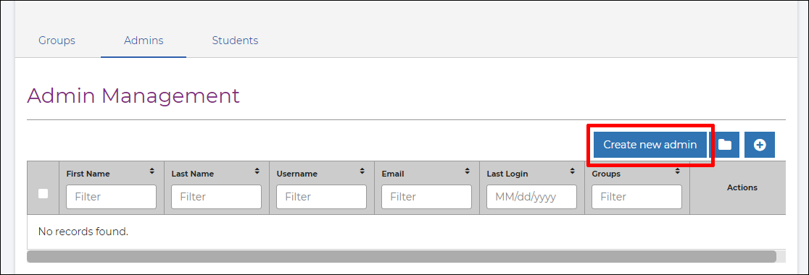Sort by Groups column arrows
This screenshot has width=809, height=275.
(x=678, y=171)
